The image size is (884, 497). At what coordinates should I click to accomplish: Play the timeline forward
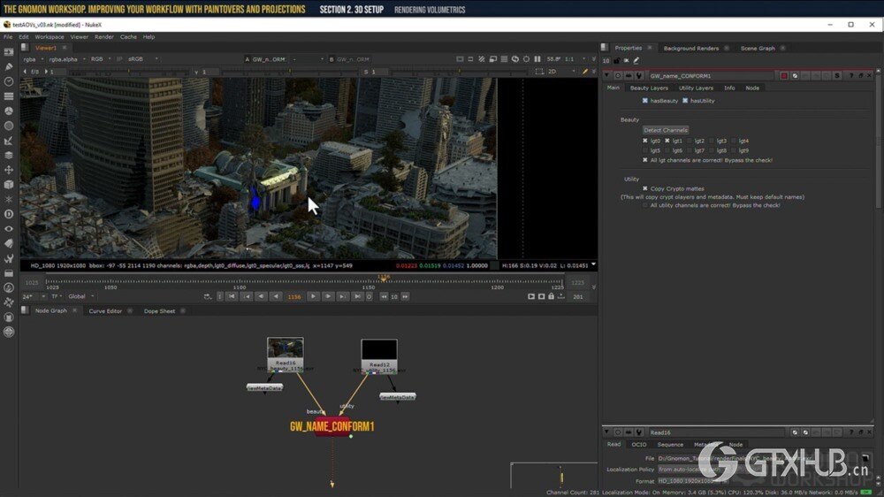pos(313,296)
